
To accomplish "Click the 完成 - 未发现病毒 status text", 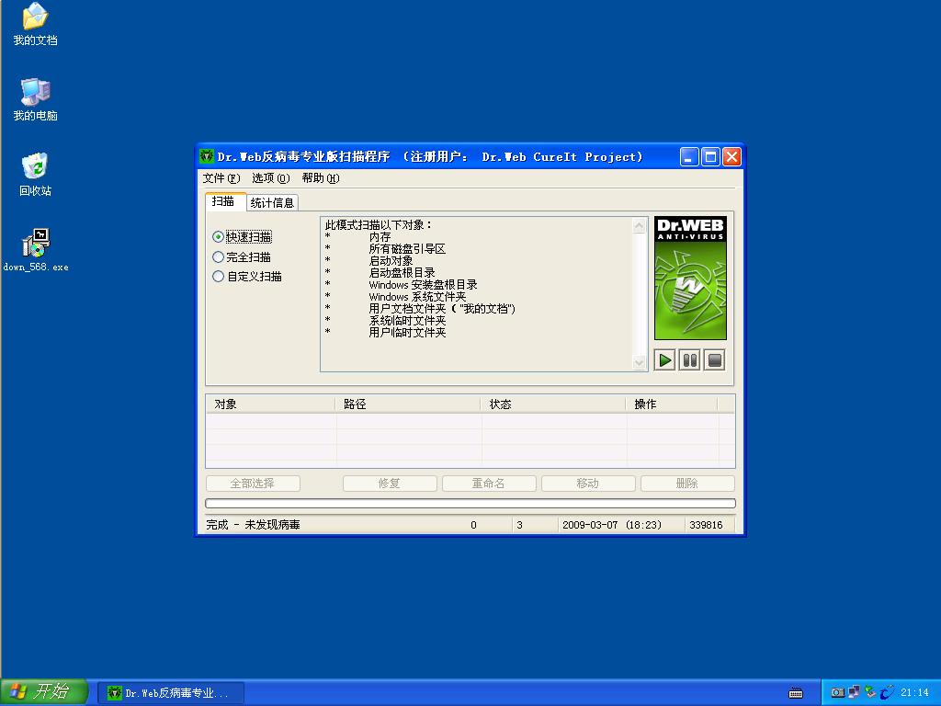I will pyautogui.click(x=254, y=525).
